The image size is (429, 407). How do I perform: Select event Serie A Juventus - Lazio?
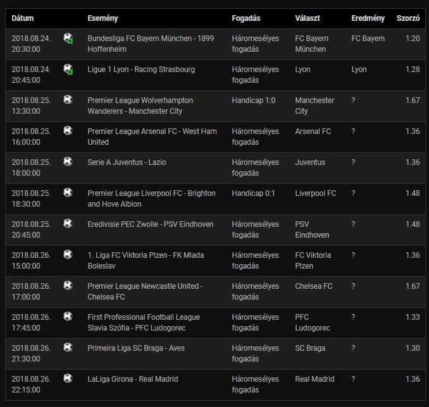pyautogui.click(x=127, y=162)
